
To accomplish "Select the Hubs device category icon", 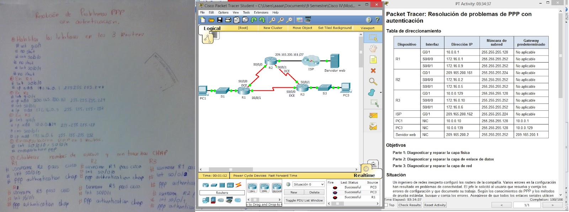I will tap(222, 185).
